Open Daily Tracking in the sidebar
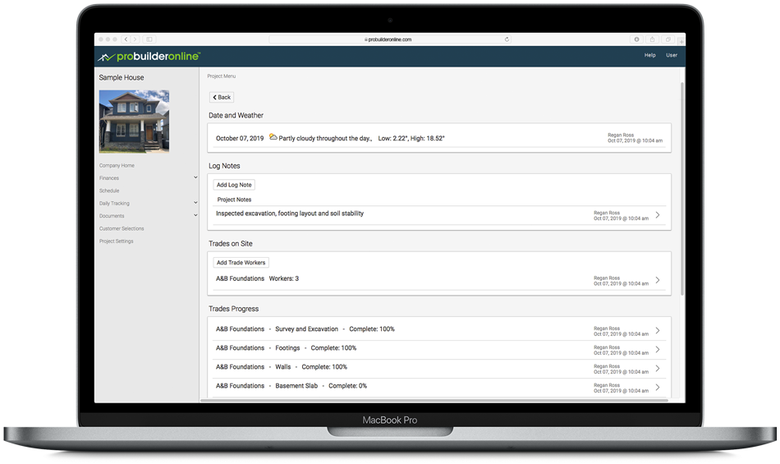Viewport: 780px width, 464px height. [114, 204]
